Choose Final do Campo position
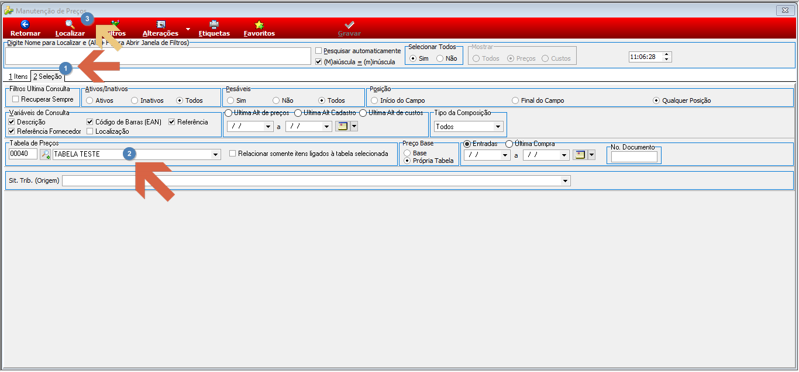799x372 pixels. point(515,100)
